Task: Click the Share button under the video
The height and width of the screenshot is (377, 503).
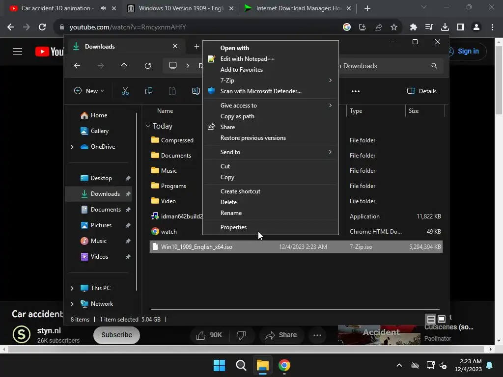Action: pos(281,335)
